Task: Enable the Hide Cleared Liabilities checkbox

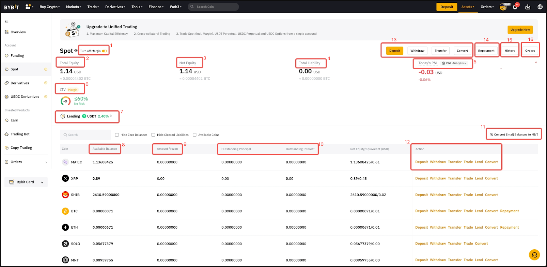Action: 153,135
